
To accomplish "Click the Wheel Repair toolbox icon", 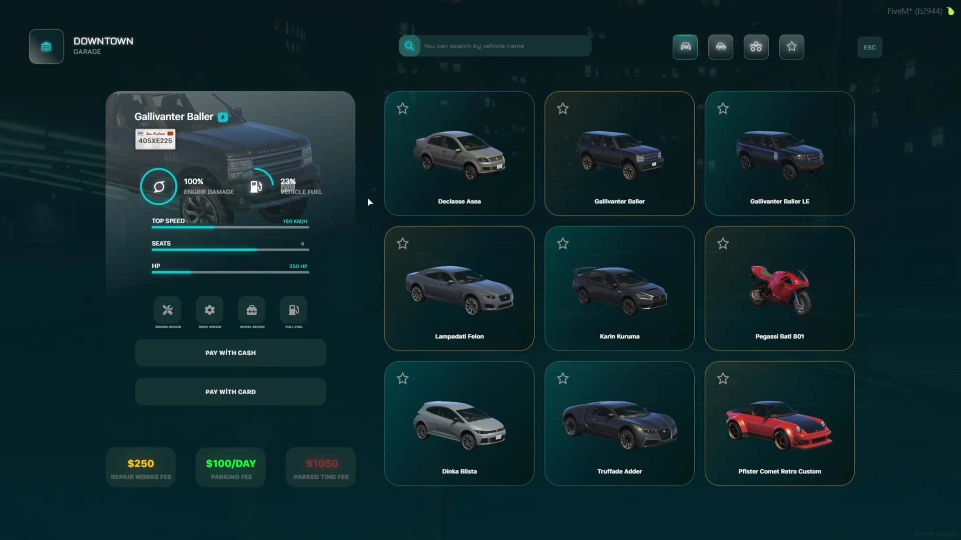I will tap(252, 310).
